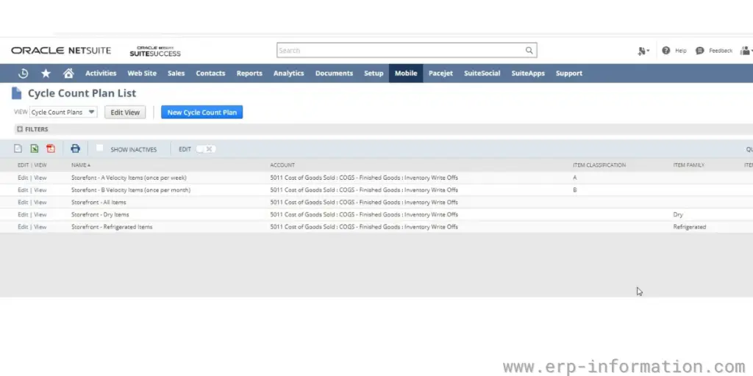Export list to Excel icon
Image resolution: width=753 pixels, height=376 pixels.
[35, 149]
